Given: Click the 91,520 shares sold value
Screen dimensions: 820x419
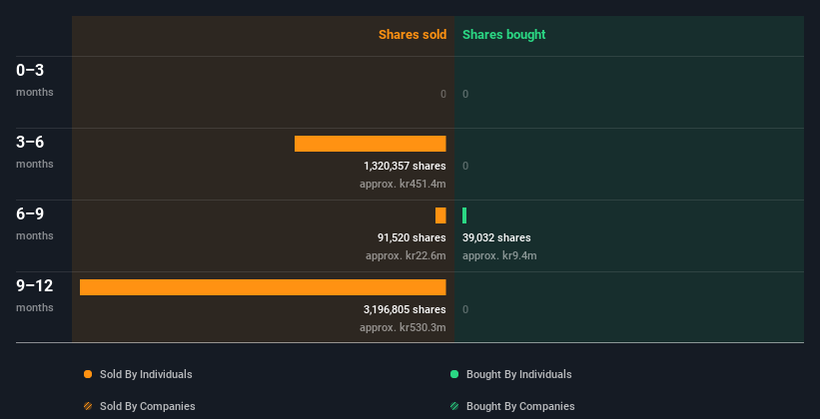Looking at the screenshot, I should pyautogui.click(x=411, y=237).
